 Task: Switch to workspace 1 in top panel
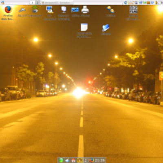point(32,2)
